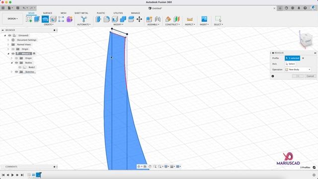318x179 pixels.
Task: Toggle visibility of the Wheel component
Action: coord(13,54)
